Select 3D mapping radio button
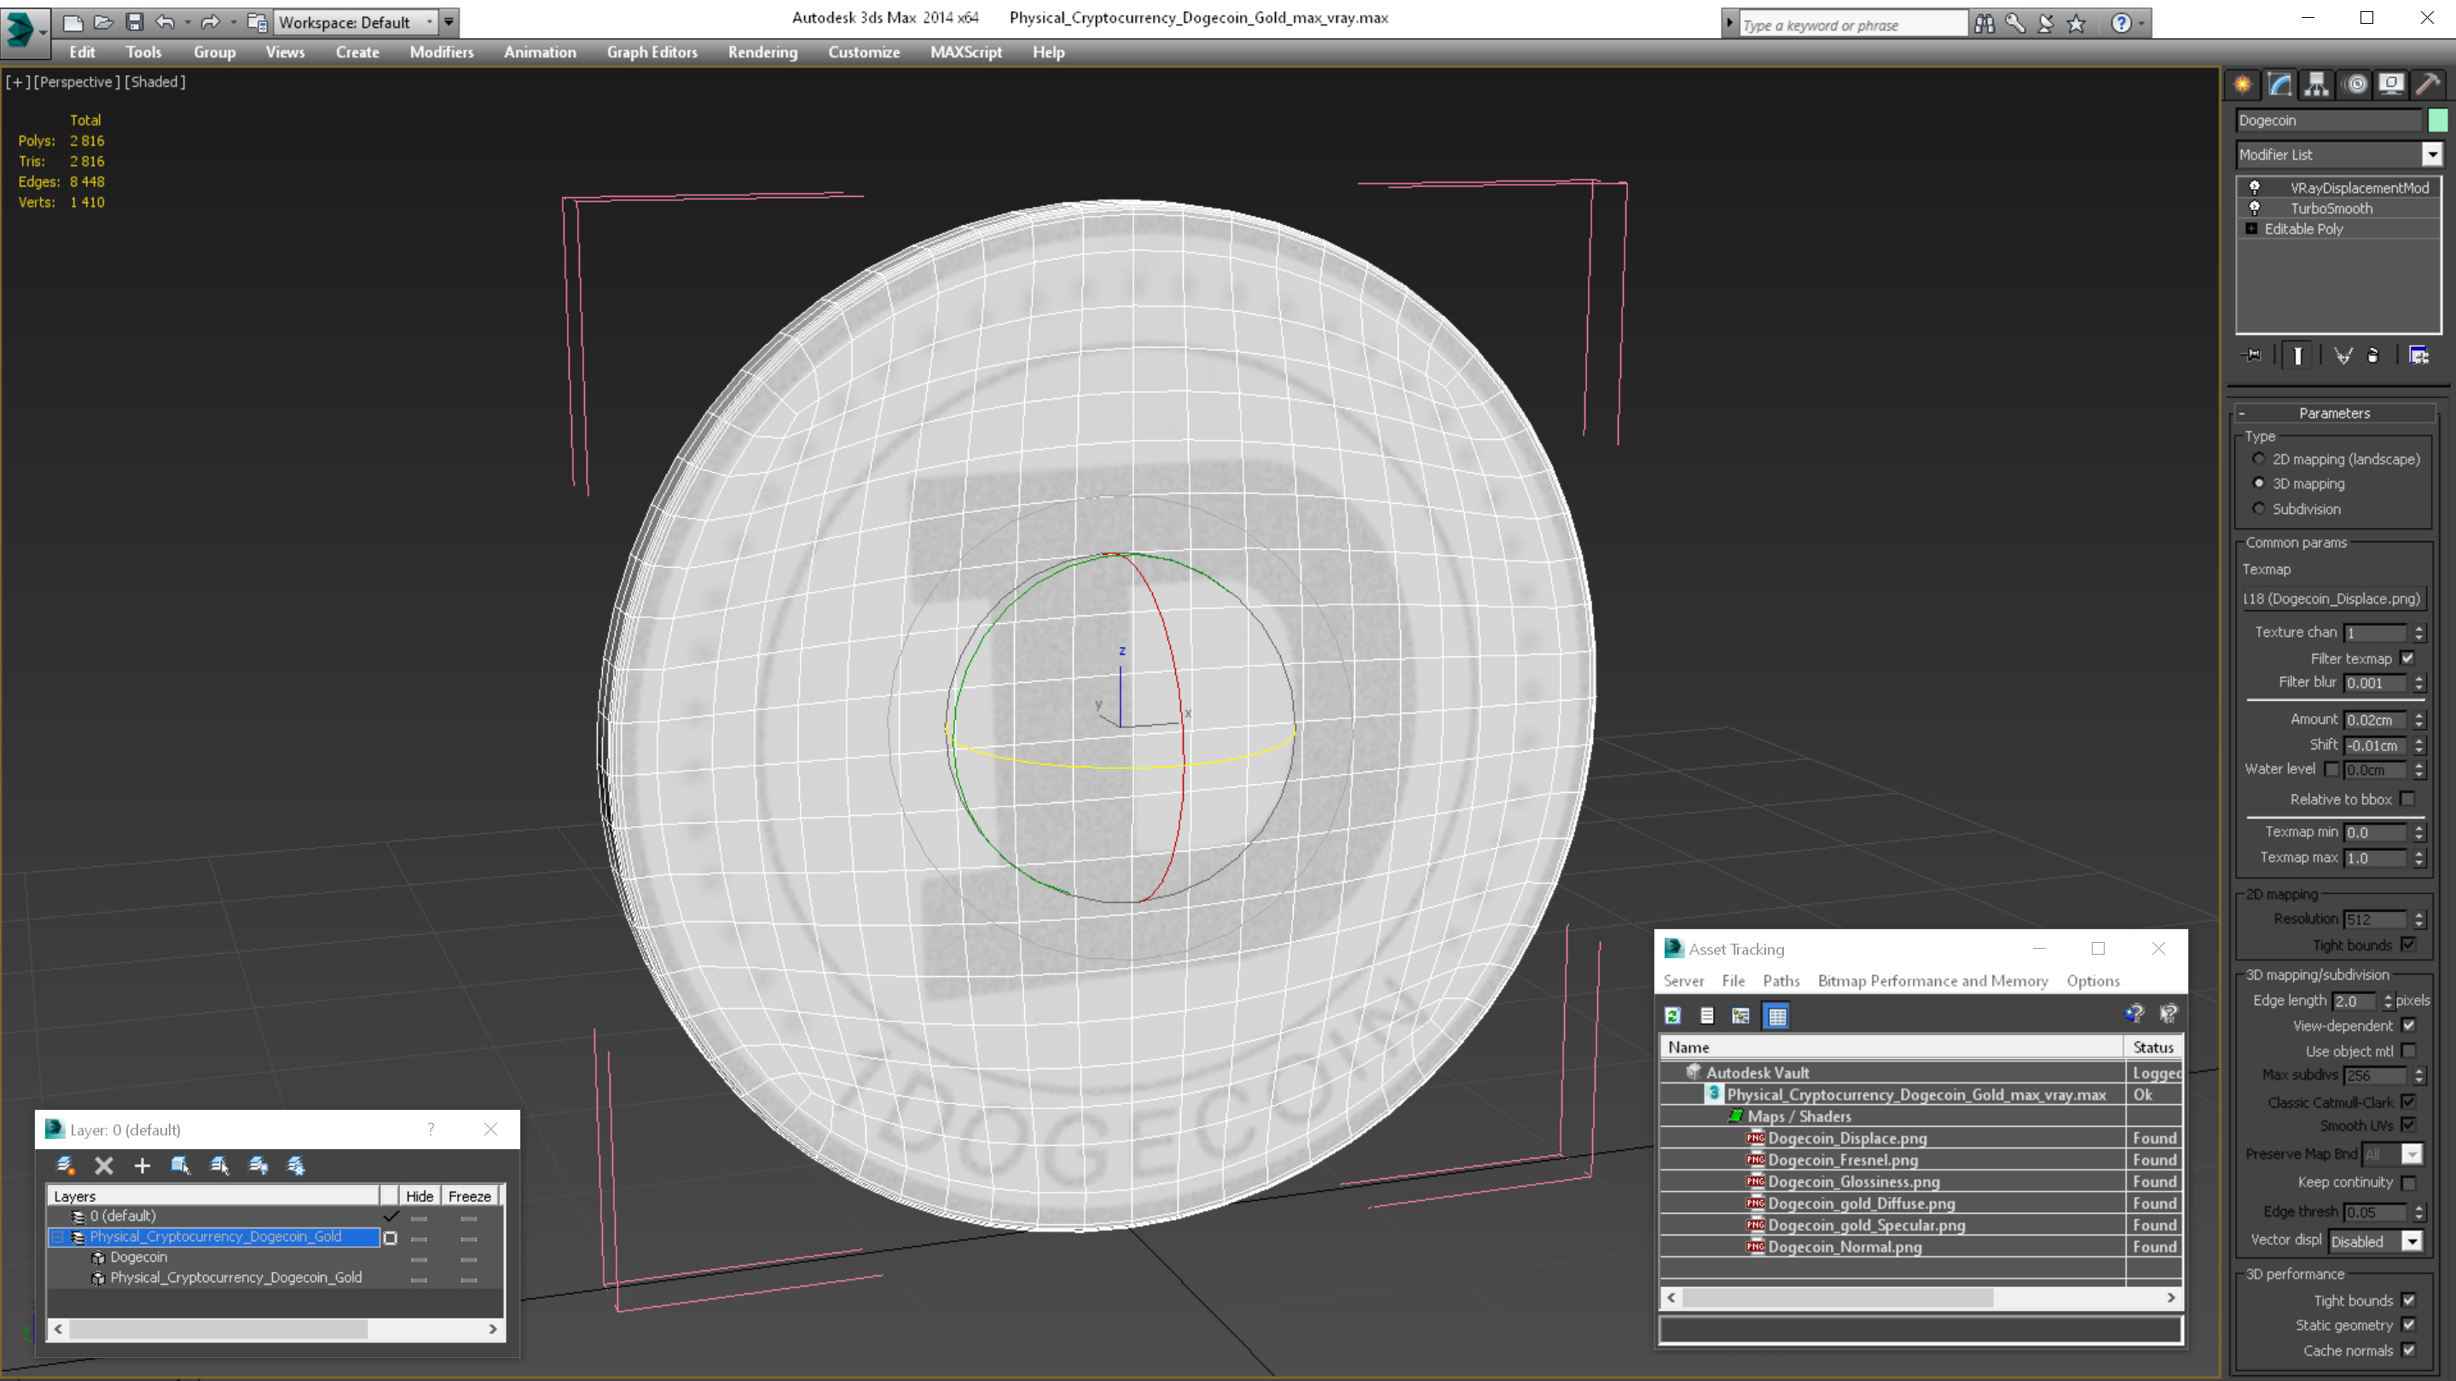This screenshot has height=1381, width=2456. point(2257,483)
